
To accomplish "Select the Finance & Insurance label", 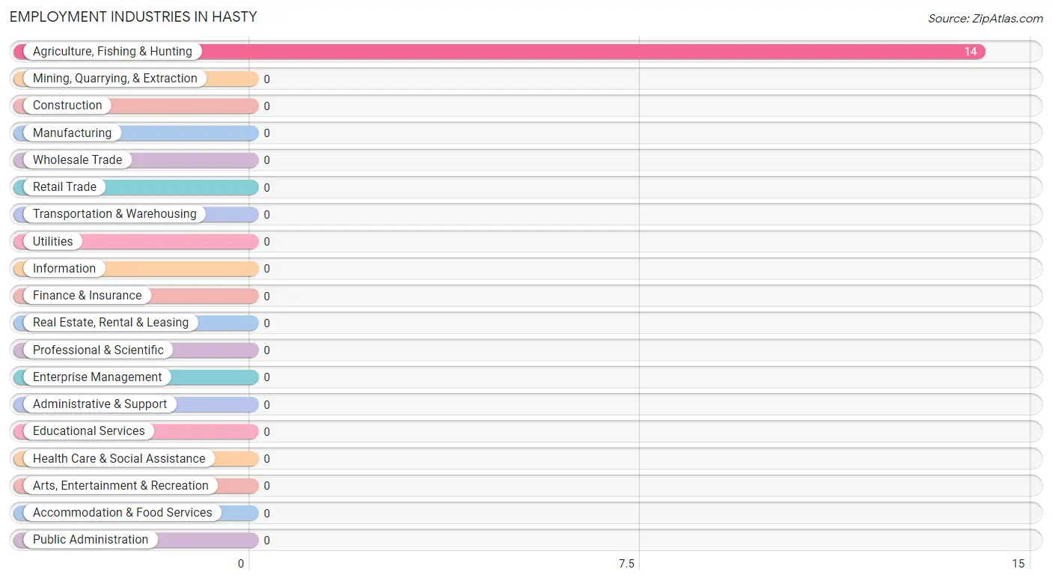I will click(x=87, y=296).
